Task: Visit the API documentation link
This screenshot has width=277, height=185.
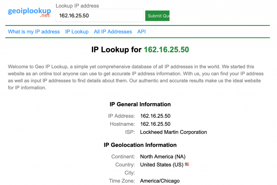Action: 141,32
